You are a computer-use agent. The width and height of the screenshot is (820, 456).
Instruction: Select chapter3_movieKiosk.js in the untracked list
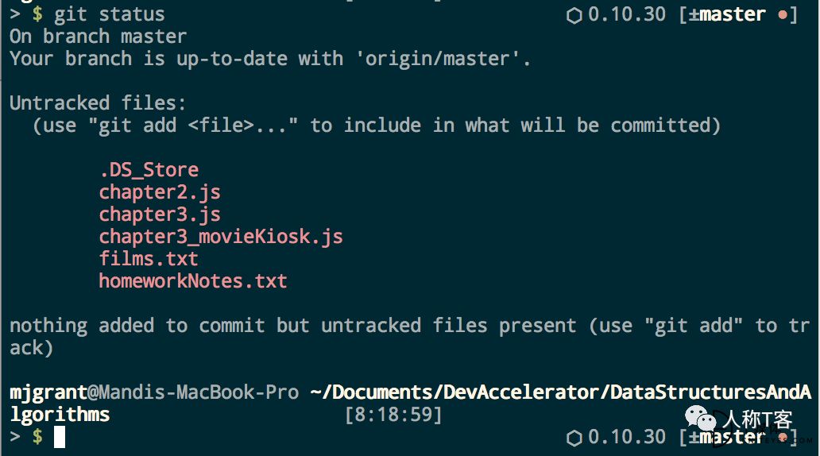tap(221, 236)
